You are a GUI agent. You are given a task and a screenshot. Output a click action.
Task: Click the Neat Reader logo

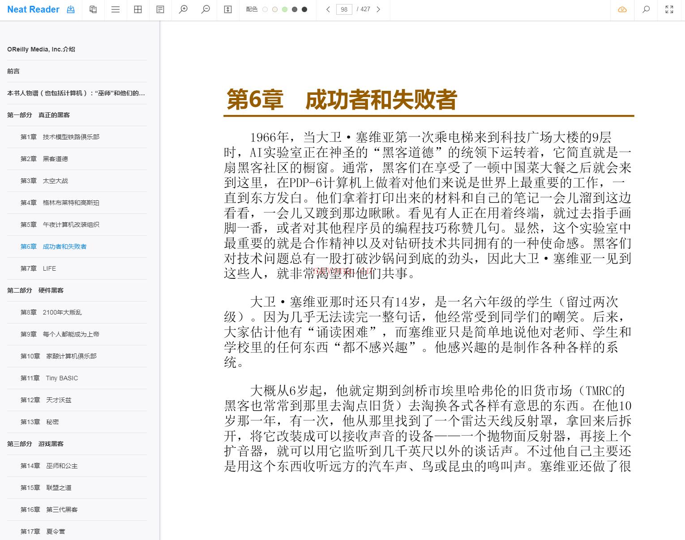coord(33,9)
